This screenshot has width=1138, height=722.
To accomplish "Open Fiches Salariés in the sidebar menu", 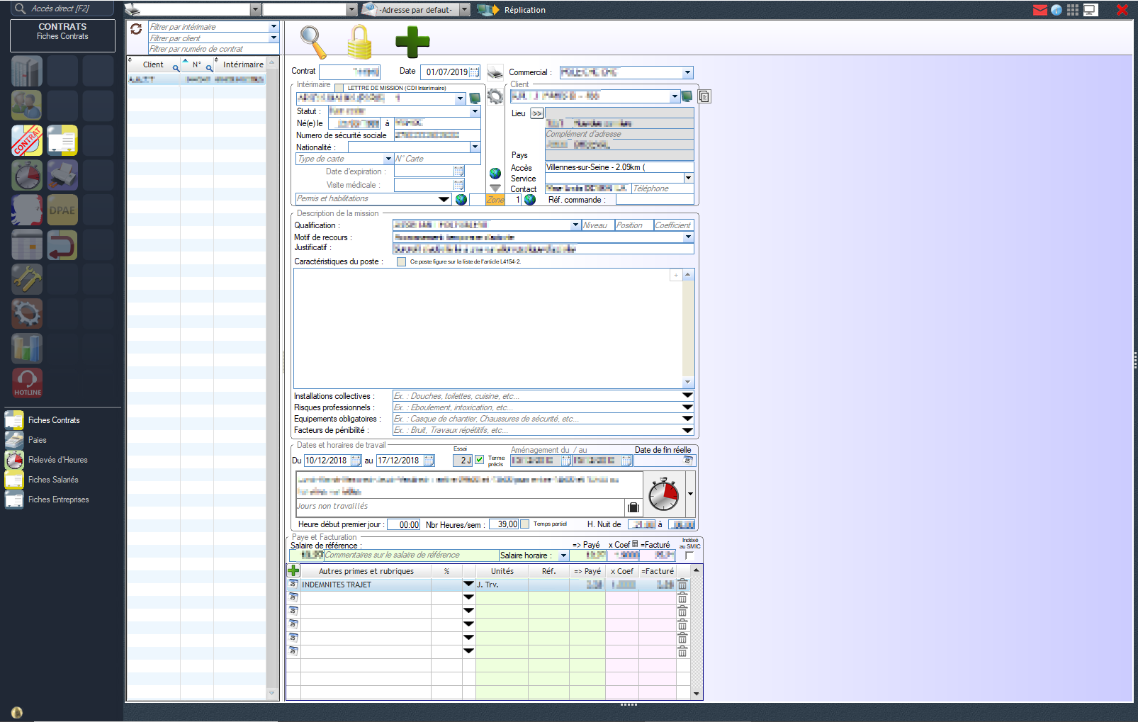I will coord(53,480).
